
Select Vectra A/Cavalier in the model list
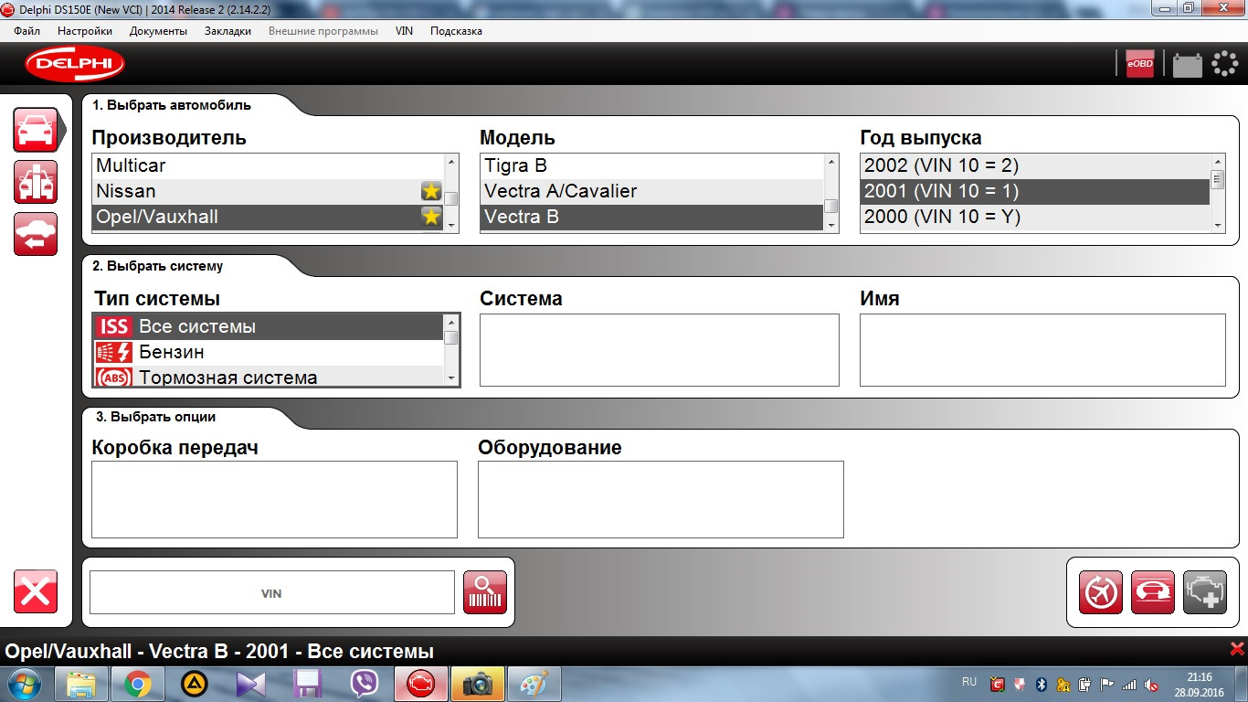click(x=652, y=191)
